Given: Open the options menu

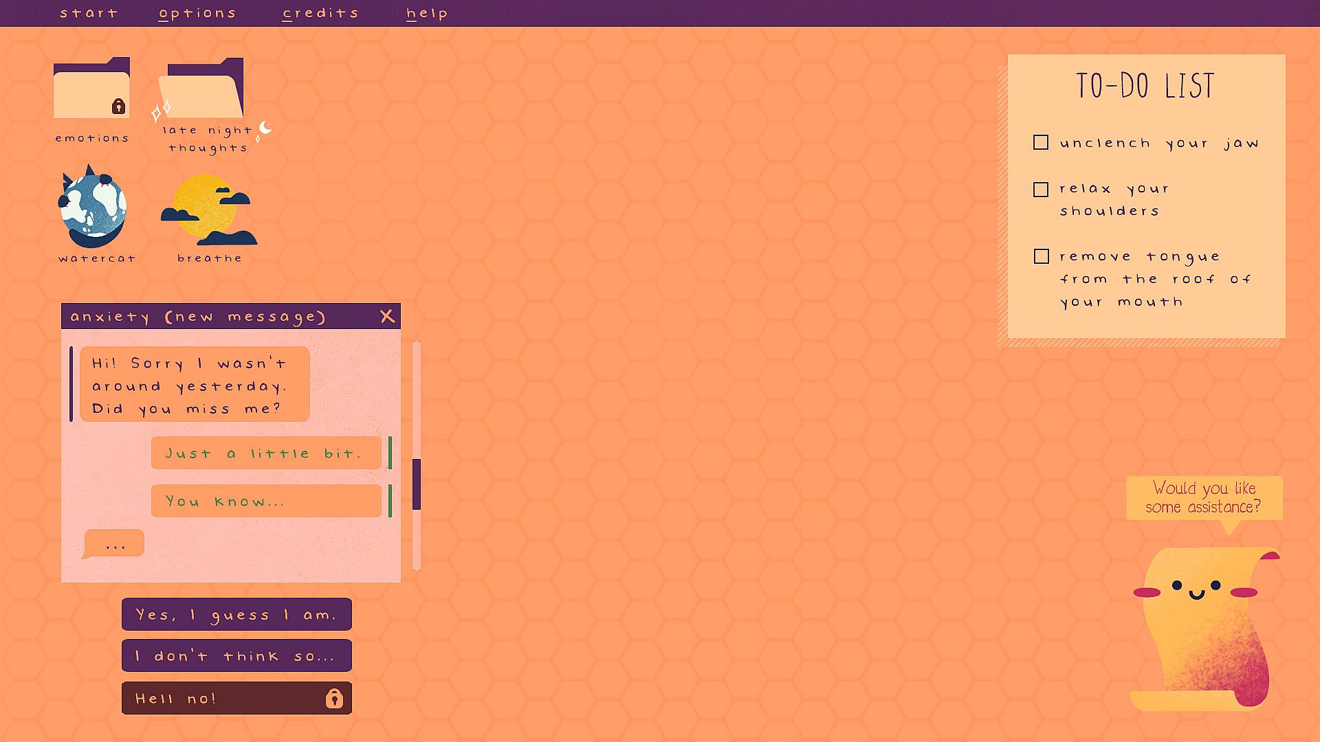Looking at the screenshot, I should pos(197,13).
